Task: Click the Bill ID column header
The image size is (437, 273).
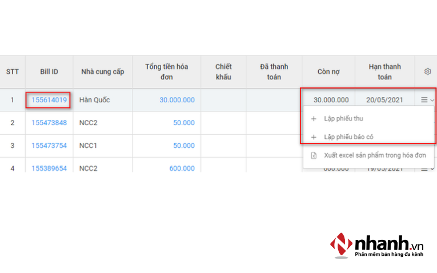Action: coord(49,71)
